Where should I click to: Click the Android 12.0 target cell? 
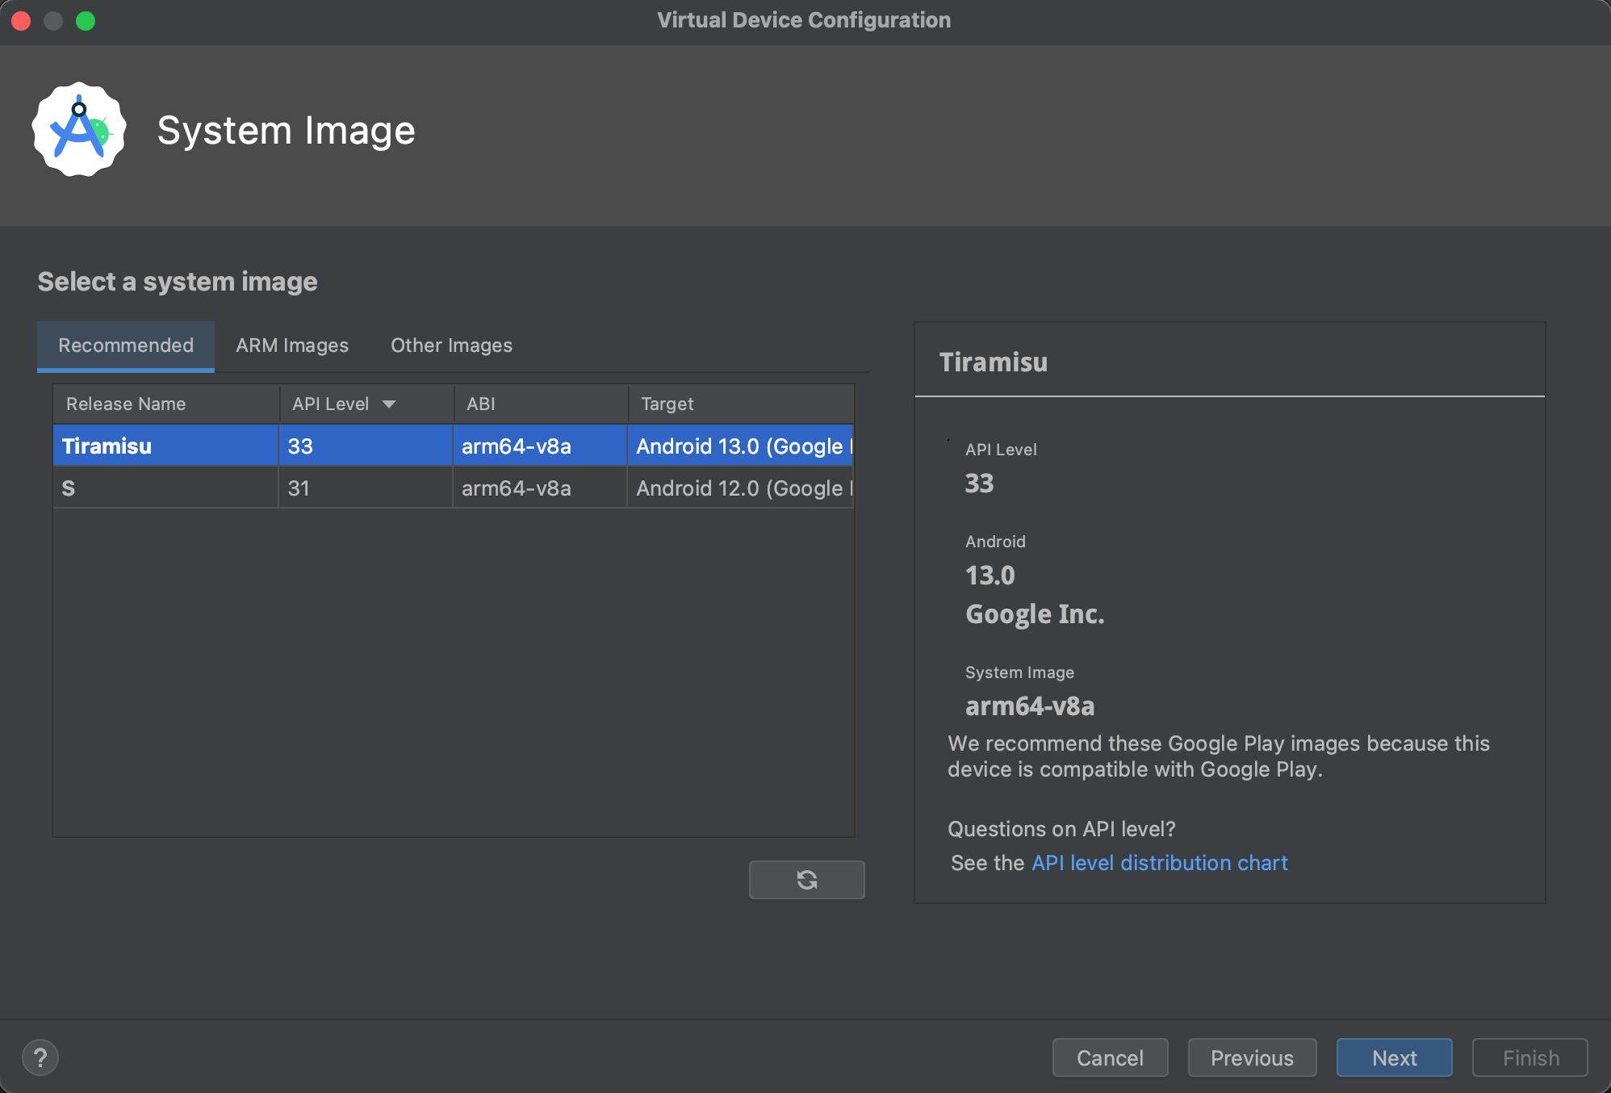[740, 488]
